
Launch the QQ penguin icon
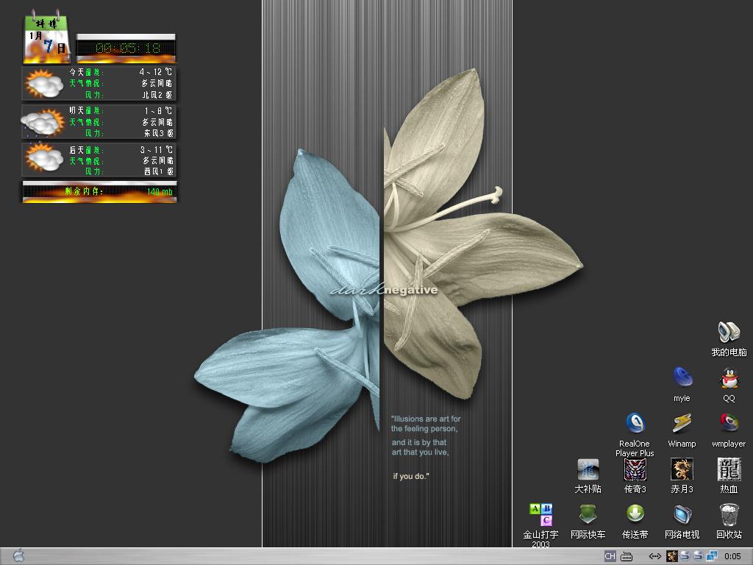(x=729, y=379)
